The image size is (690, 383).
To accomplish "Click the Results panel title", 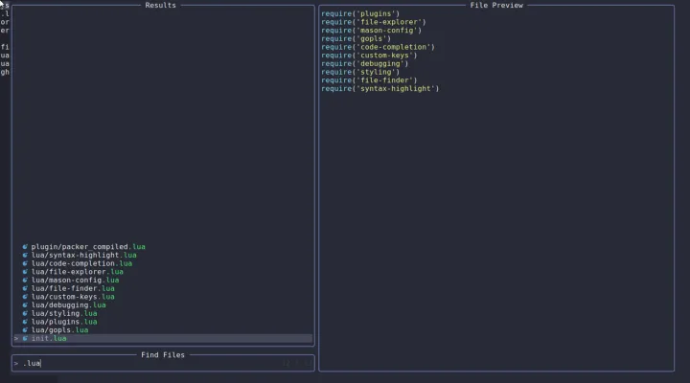I will pyautogui.click(x=161, y=6).
